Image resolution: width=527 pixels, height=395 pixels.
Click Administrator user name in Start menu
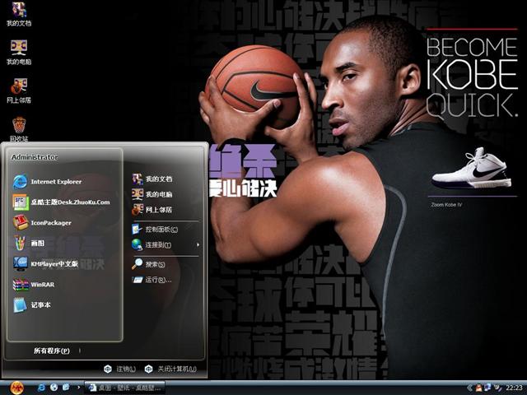point(35,157)
